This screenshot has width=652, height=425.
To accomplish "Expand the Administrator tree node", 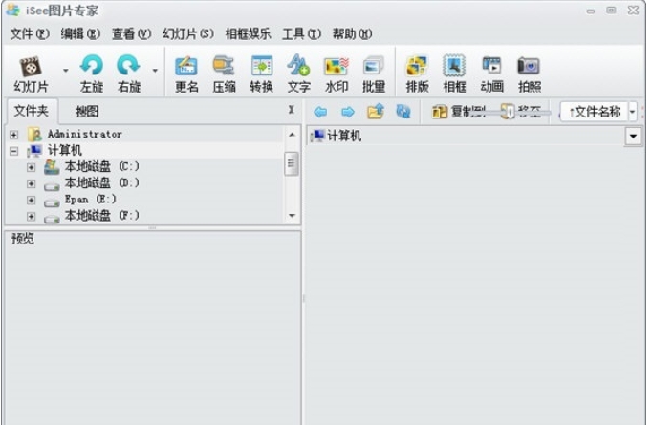I will [13, 135].
